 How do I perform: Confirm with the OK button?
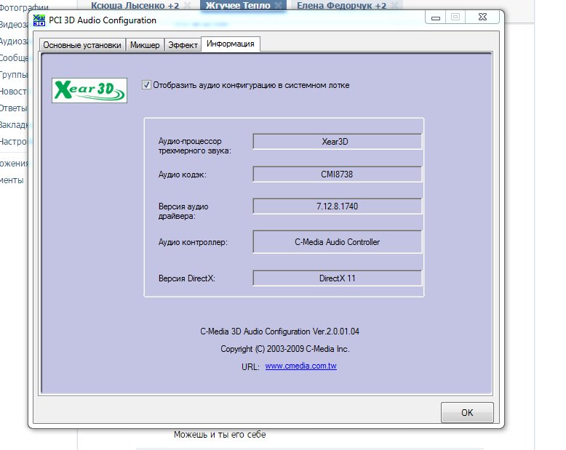pos(467,412)
